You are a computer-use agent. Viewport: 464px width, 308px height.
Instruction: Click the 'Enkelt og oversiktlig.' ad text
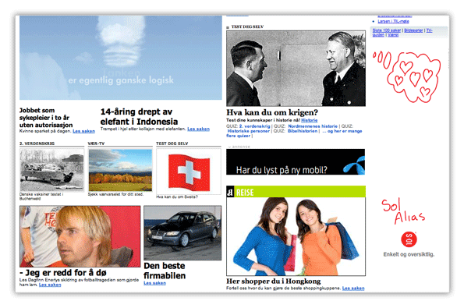pos(409,254)
